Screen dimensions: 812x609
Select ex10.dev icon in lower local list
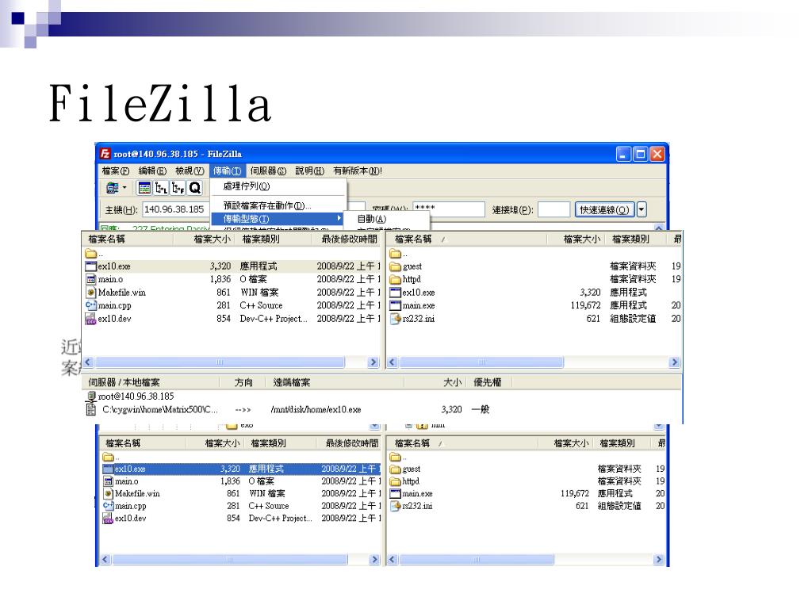pos(108,519)
